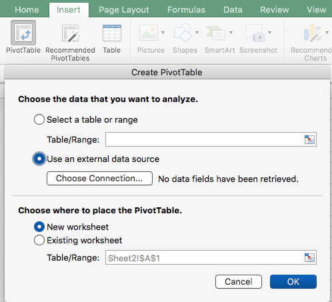Click the Recommended Charts icon
This screenshot has height=302, width=332.
pyautogui.click(x=313, y=33)
